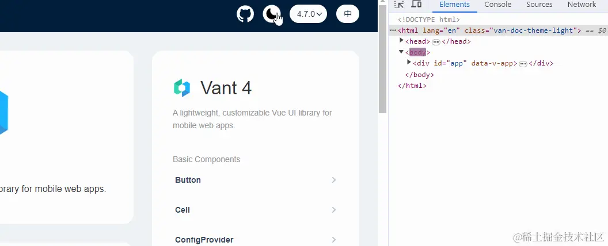Expand the ellipsis inside the head tag
Image resolution: width=608 pixels, height=246 pixels.
coord(436,42)
